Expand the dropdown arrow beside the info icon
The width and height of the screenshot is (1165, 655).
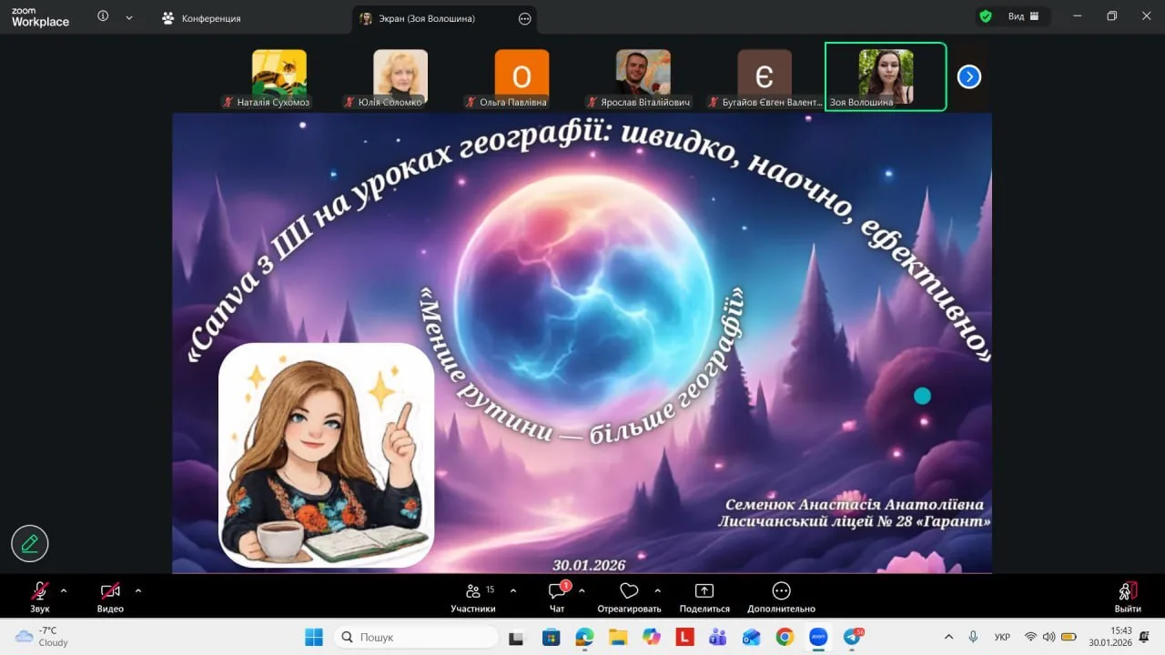point(129,17)
